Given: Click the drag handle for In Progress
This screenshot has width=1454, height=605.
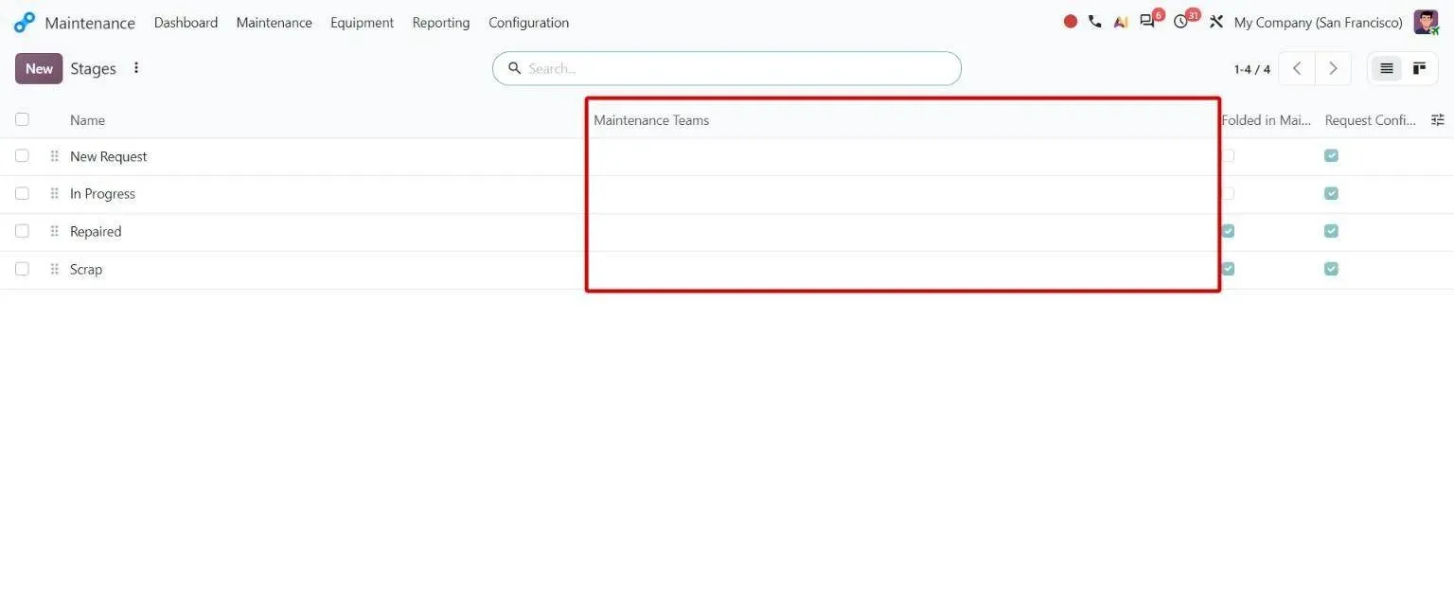Looking at the screenshot, I should 54,194.
